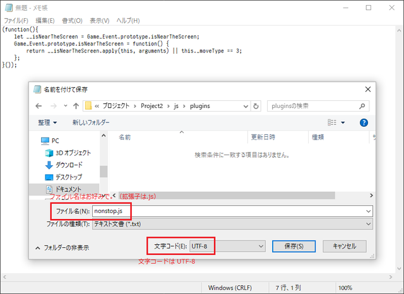
Task: Click js in the address path
Action: pyautogui.click(x=176, y=106)
